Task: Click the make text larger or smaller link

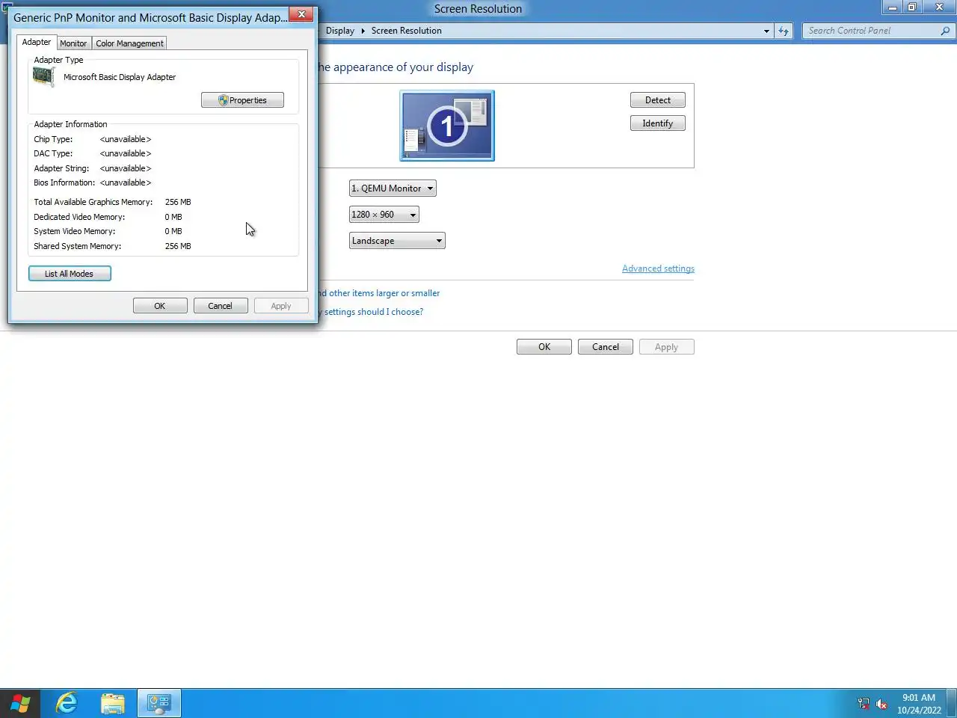Action: 379,293
